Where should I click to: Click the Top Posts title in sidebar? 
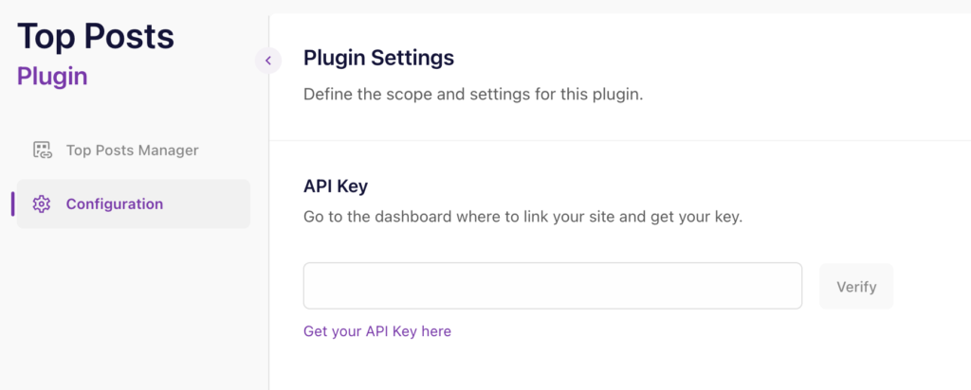(96, 37)
